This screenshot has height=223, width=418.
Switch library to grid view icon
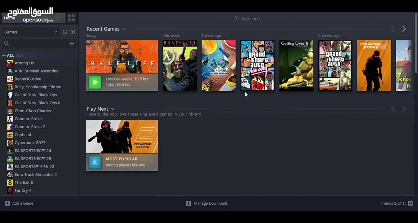point(71,18)
